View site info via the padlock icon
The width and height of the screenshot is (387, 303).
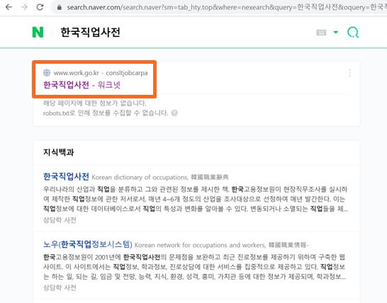click(60, 7)
